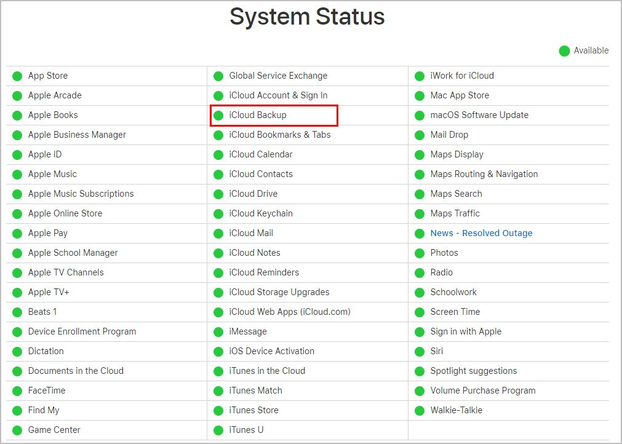Select the Device Enrollment Program text
This screenshot has width=622, height=444.
pyautogui.click(x=82, y=331)
